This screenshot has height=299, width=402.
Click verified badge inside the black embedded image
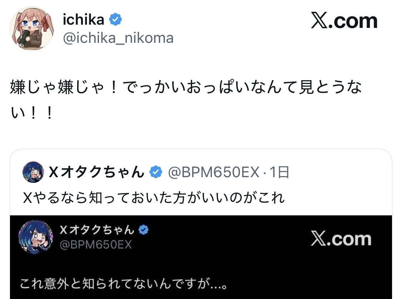coord(143,230)
